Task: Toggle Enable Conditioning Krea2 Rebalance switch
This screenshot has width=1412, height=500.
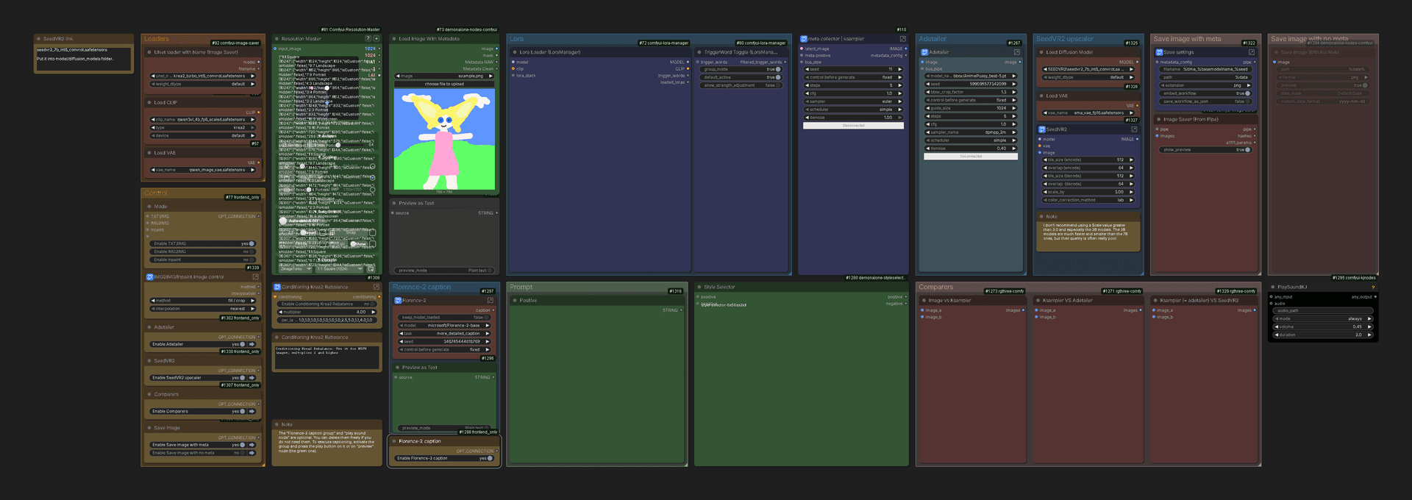Action: [x=374, y=304]
